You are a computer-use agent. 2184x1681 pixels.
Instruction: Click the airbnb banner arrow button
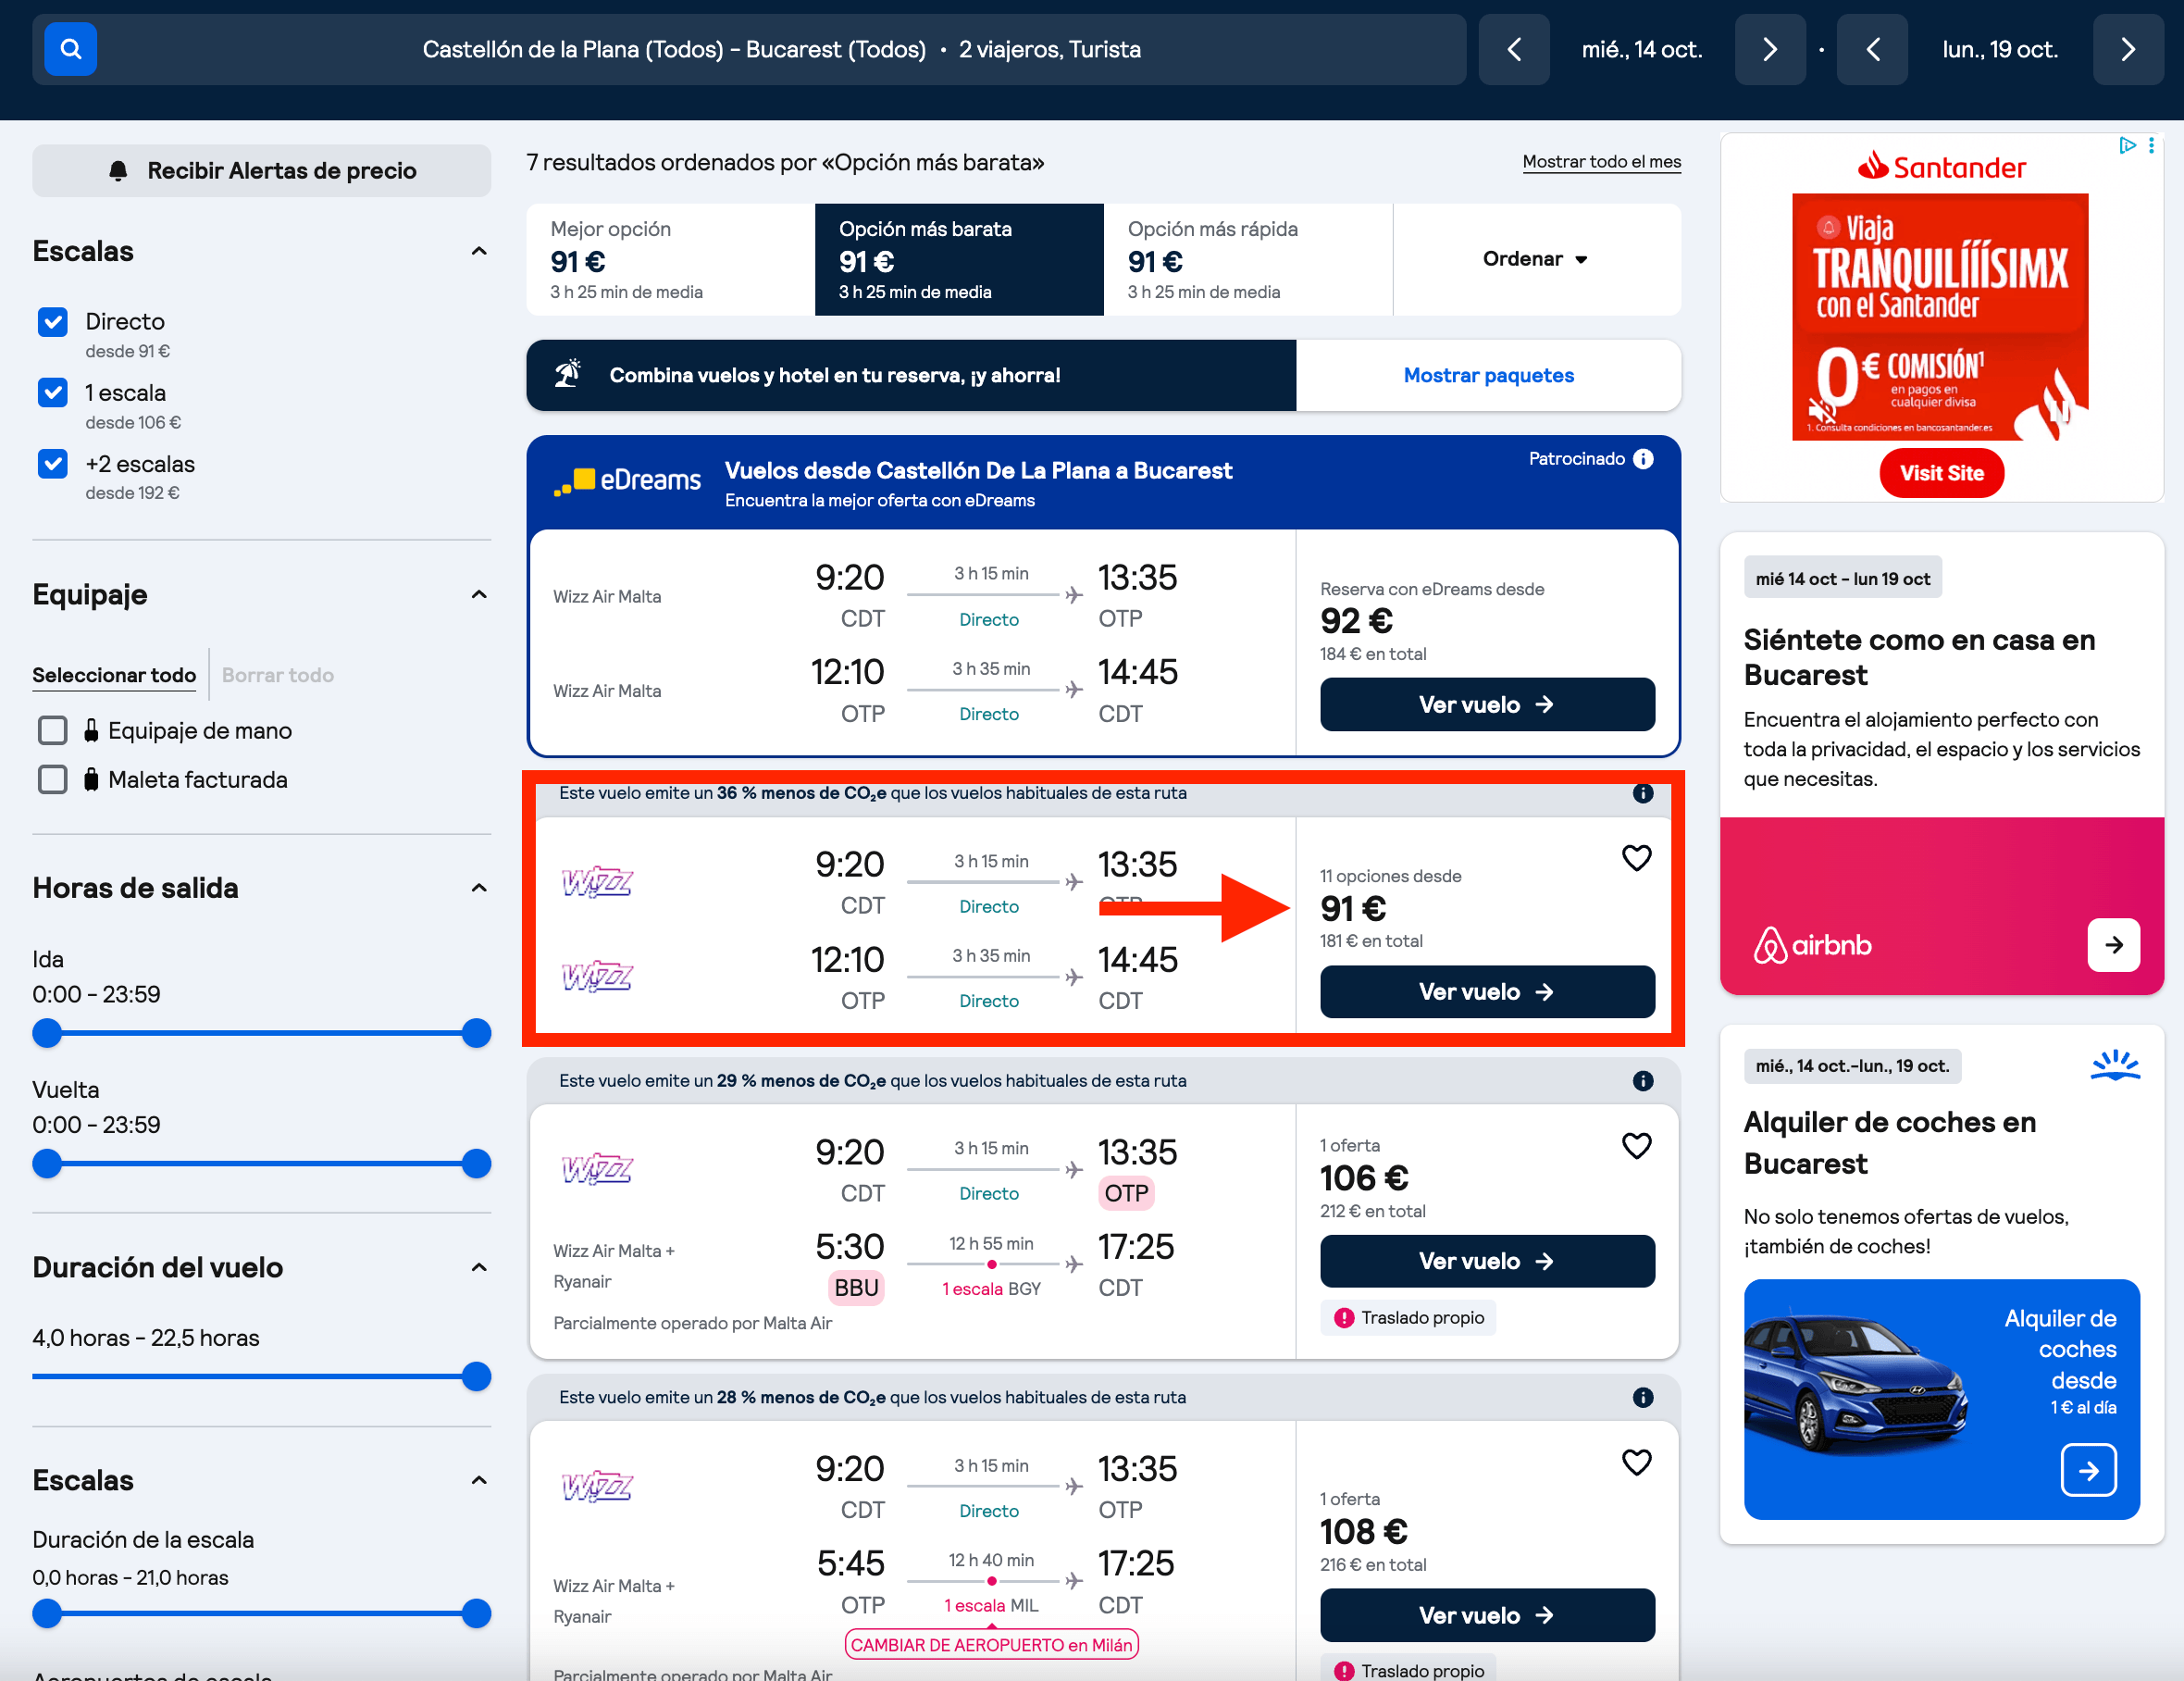click(x=2114, y=945)
